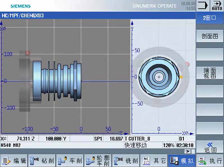Go back with the 返回 softkey
Screen dimensions: 224x167
coord(210,147)
